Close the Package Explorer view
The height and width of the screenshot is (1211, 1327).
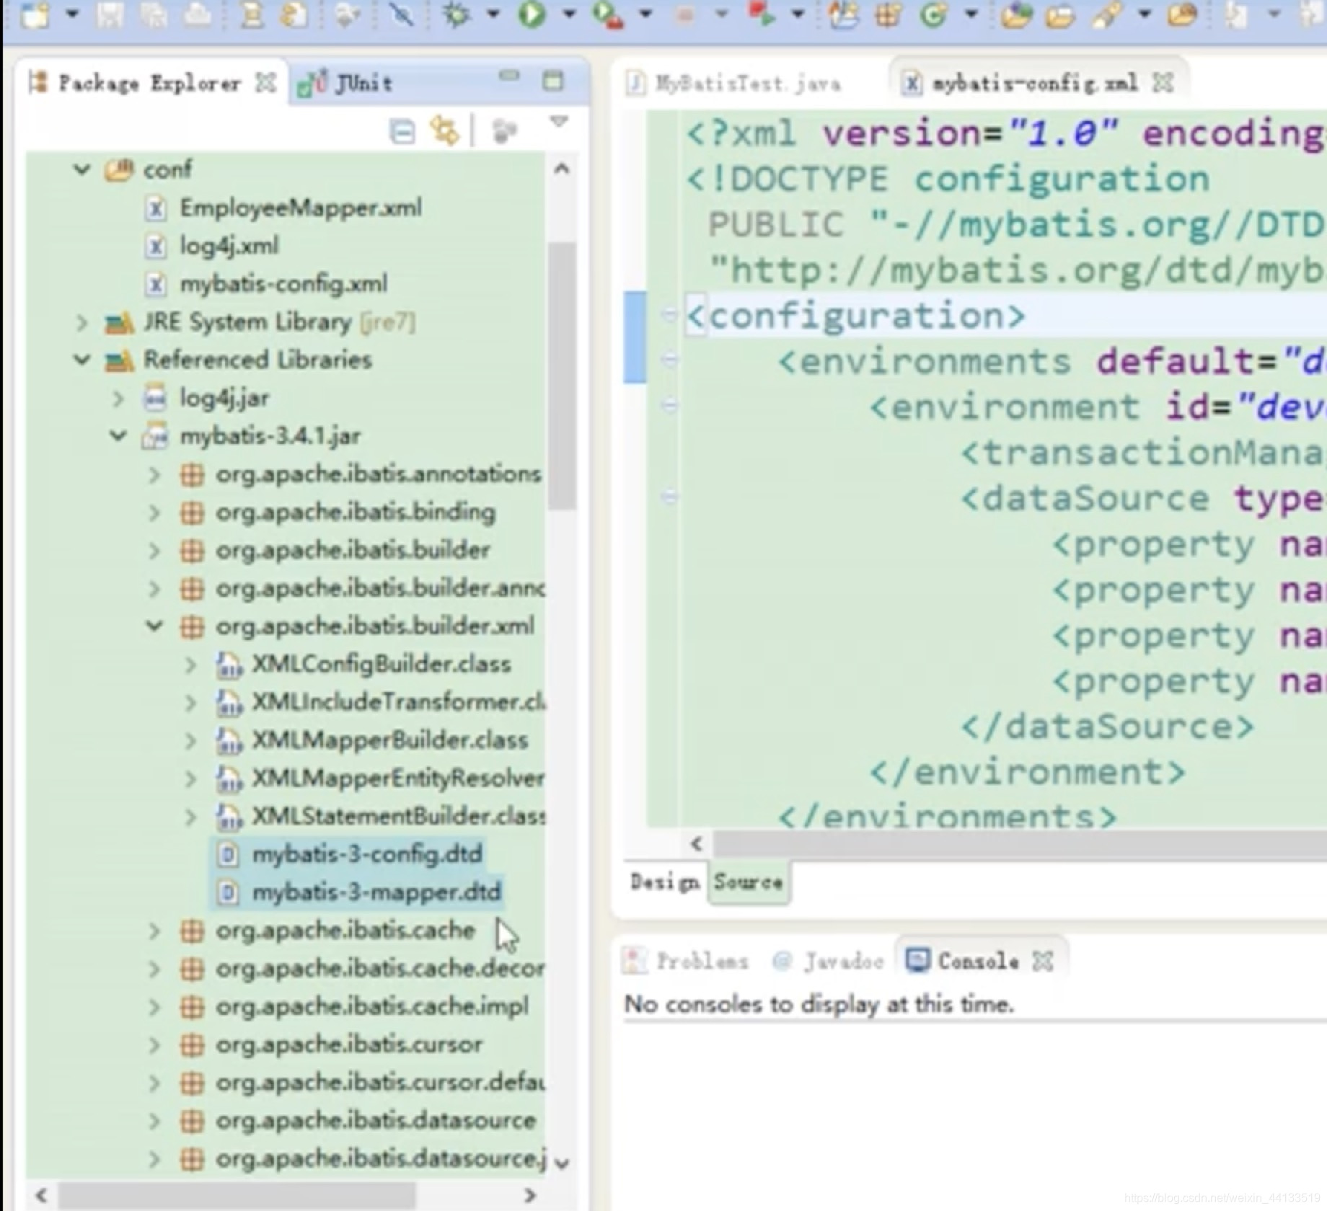tap(265, 83)
